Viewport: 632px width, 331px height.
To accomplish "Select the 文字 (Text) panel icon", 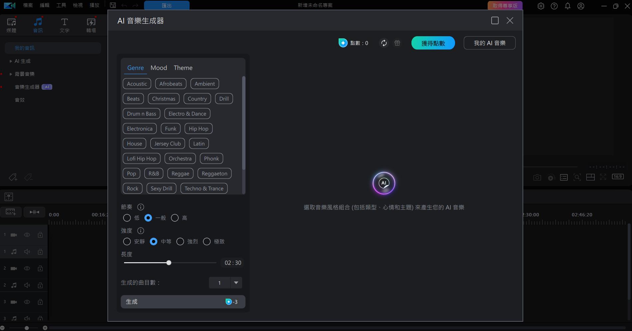I will pos(65,25).
